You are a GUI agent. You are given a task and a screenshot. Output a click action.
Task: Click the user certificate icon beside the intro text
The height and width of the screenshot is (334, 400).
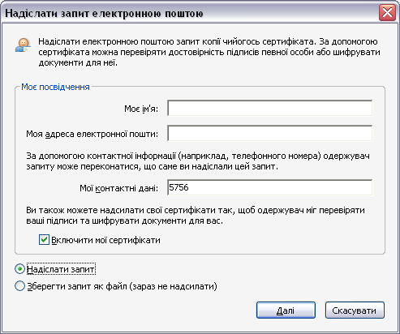click(x=23, y=45)
